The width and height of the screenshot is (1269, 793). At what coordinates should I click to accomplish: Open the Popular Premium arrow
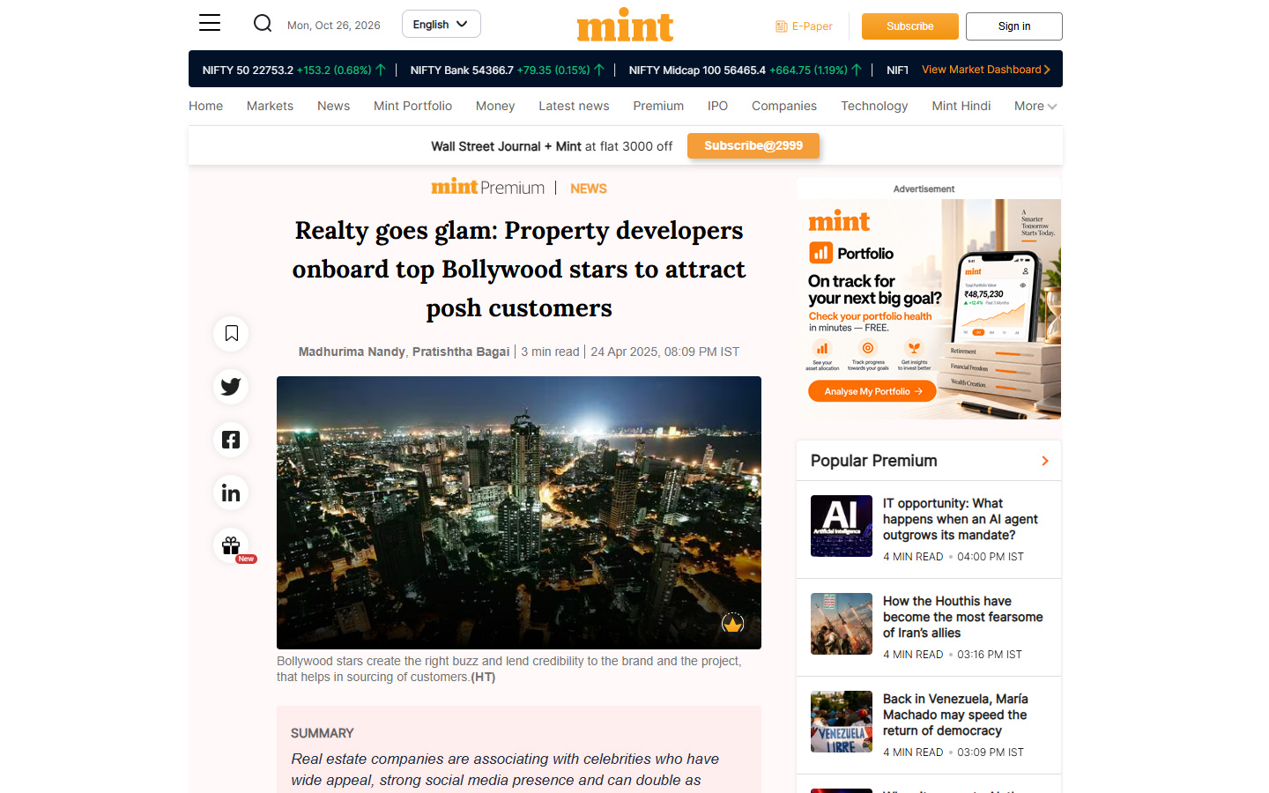pos(1045,461)
